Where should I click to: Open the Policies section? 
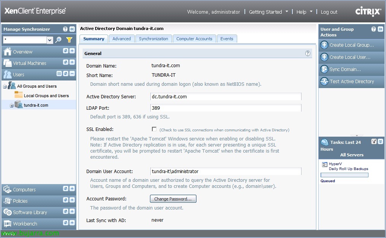20,201
